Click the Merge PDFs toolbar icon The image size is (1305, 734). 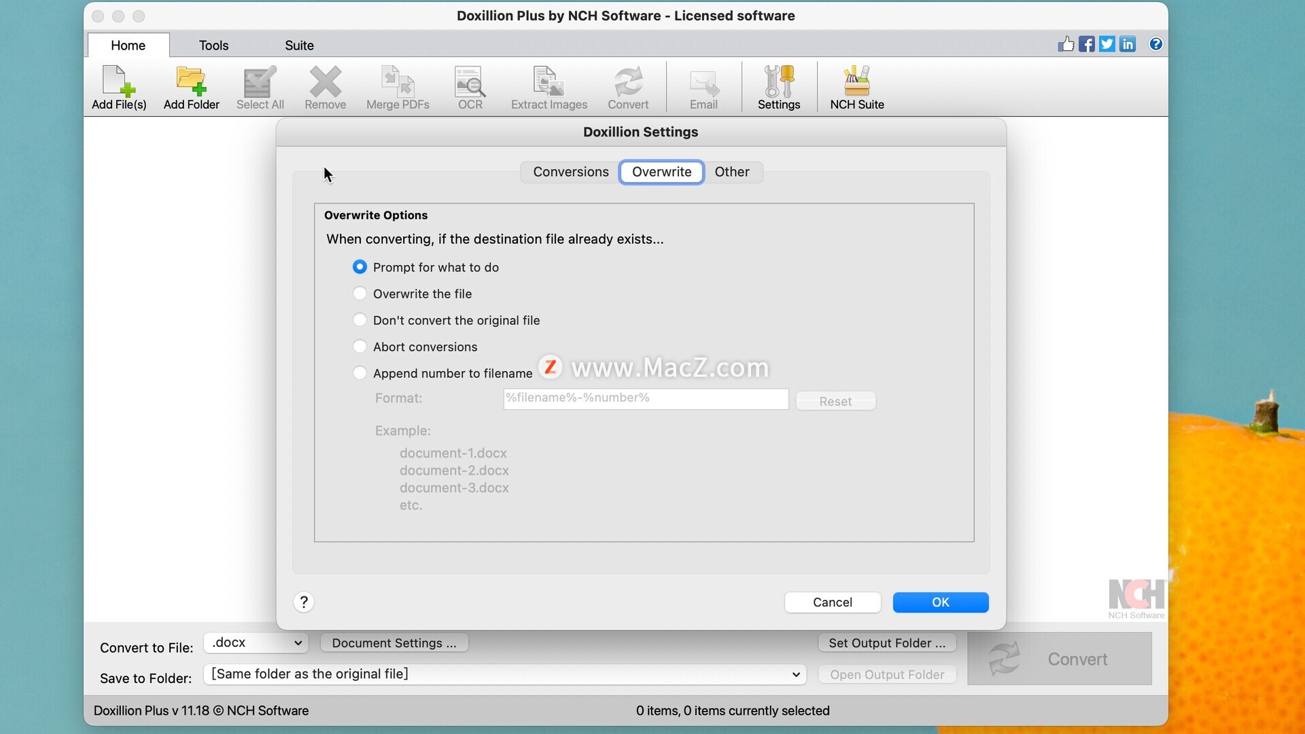[x=398, y=87]
